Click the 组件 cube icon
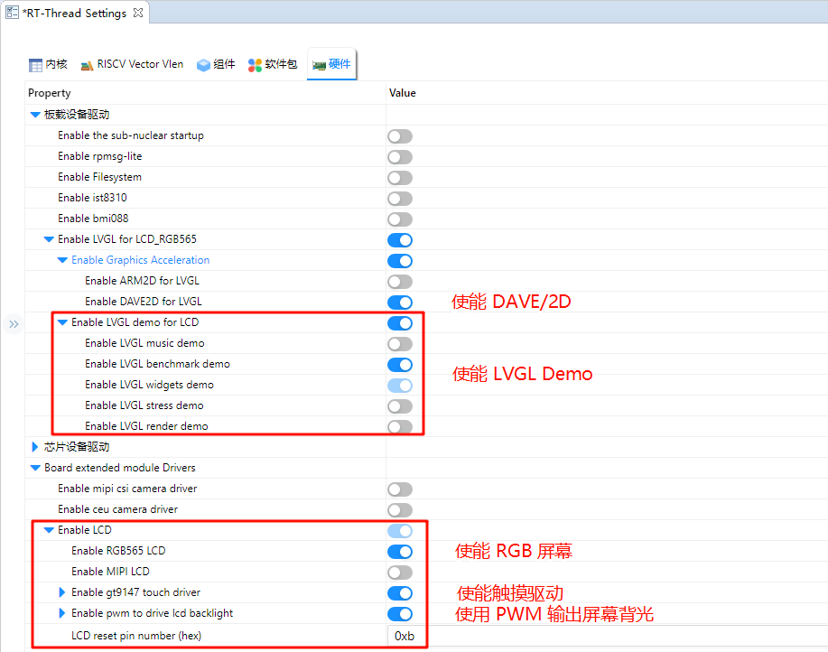Viewport: 828px width, 652px height. [x=203, y=65]
